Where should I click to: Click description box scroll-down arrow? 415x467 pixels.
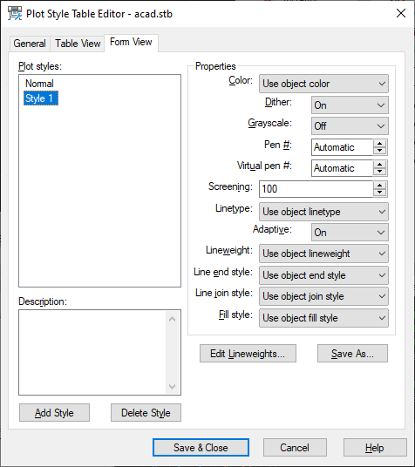[x=172, y=387]
